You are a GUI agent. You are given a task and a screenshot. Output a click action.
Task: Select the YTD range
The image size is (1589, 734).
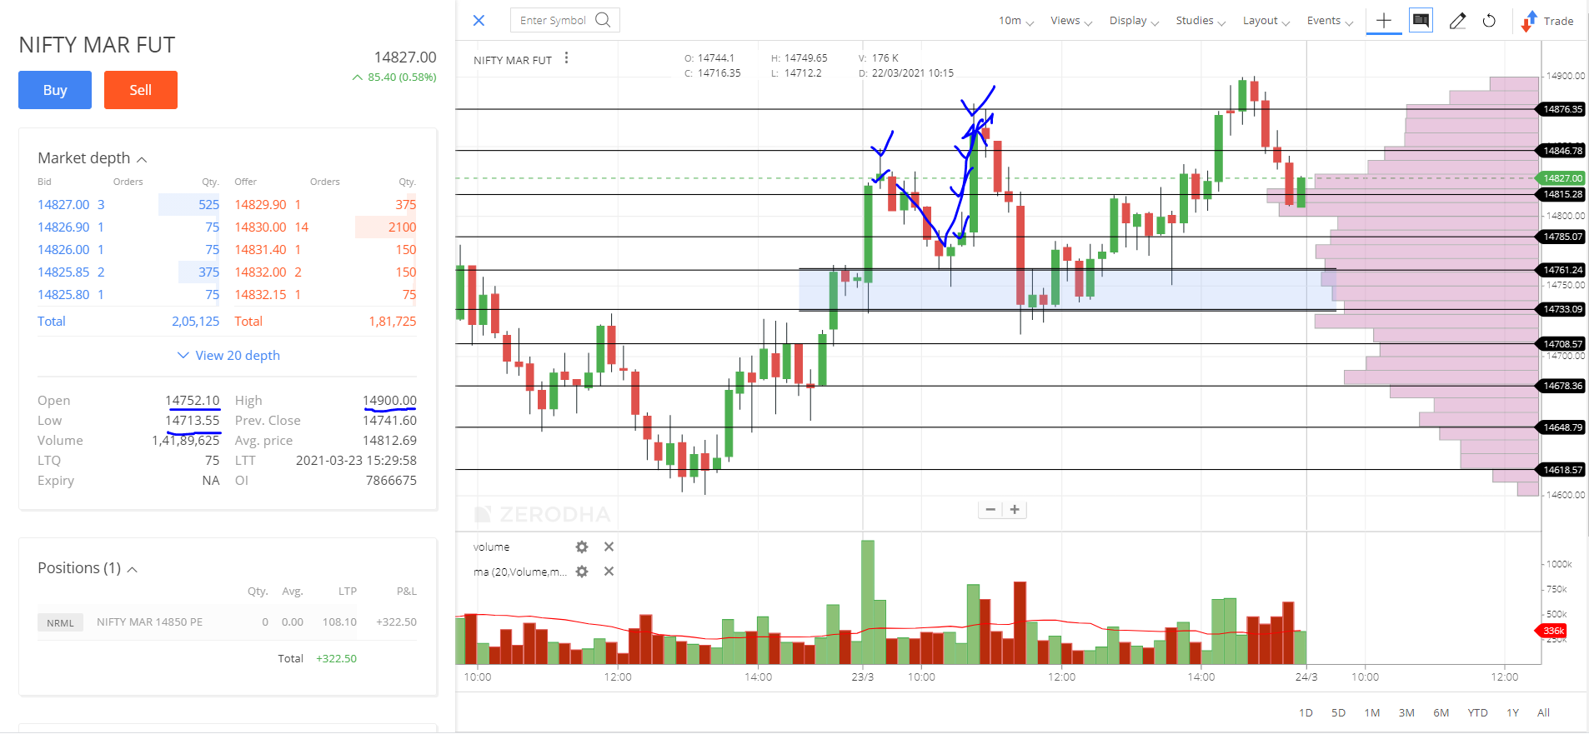click(x=1477, y=712)
